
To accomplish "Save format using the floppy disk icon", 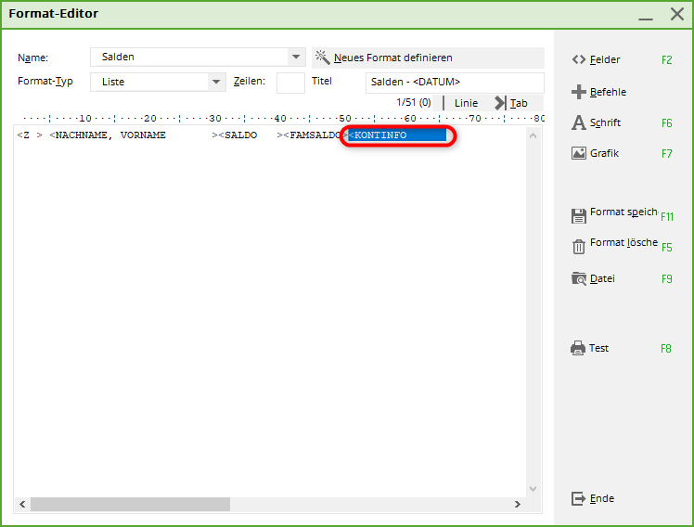I will 579,215.
